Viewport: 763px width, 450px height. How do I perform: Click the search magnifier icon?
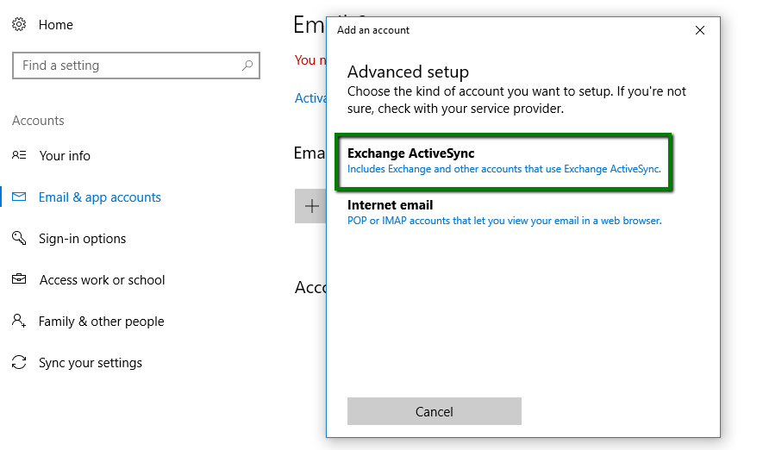click(x=247, y=66)
